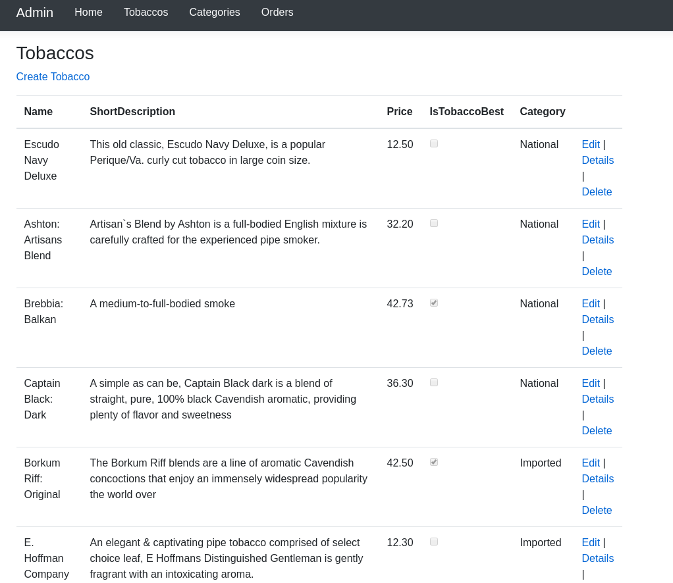Click the Create Tobacco link
This screenshot has width=673, height=583.
click(x=53, y=76)
